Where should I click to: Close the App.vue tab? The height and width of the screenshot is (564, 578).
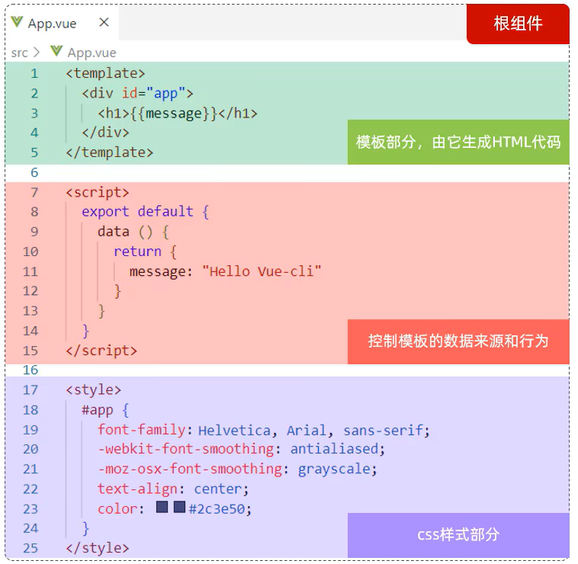click(x=104, y=22)
